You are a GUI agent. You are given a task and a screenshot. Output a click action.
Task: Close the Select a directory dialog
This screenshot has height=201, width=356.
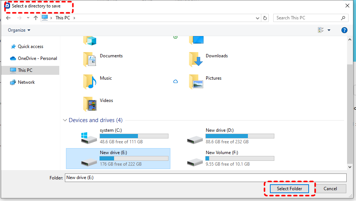click(x=347, y=6)
